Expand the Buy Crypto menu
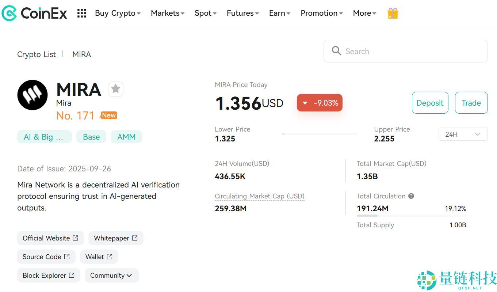This screenshot has width=497, height=292. (x=118, y=13)
